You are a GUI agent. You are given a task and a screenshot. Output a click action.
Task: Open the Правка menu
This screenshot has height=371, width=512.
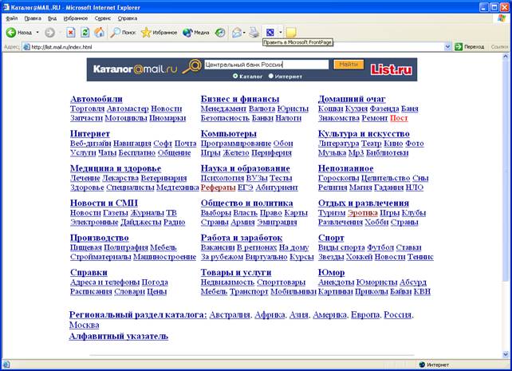coord(33,18)
